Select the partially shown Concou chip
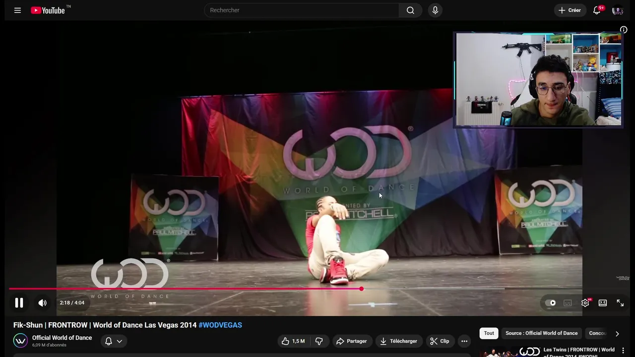 click(597, 333)
